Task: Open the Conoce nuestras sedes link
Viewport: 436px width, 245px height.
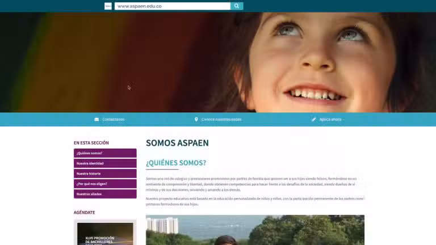Action: [221, 120]
